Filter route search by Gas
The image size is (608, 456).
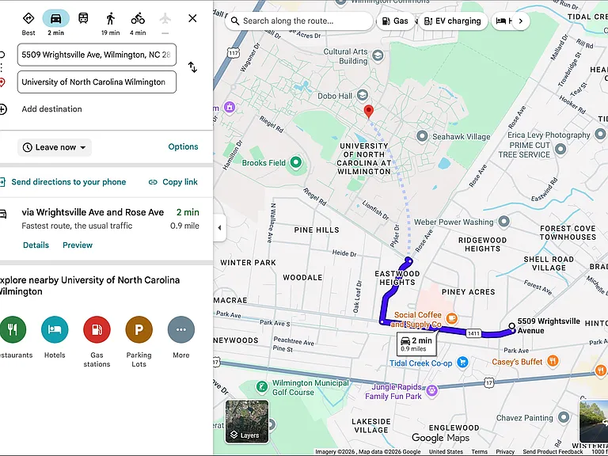pos(395,21)
